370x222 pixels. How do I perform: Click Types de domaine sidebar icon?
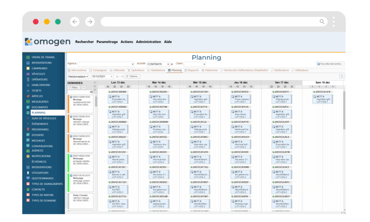[x=28, y=201]
